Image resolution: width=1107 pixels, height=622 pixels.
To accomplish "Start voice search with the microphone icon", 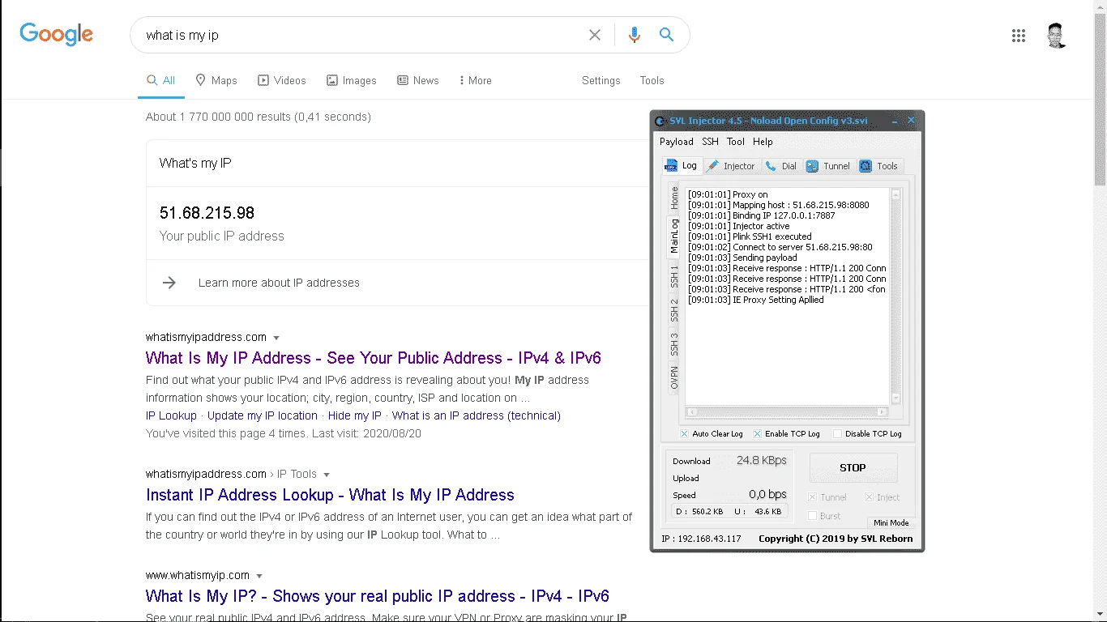I will point(635,35).
